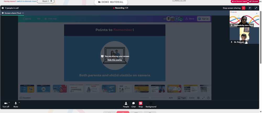Expand camera options chevron

pyautogui.click(x=9, y=103)
